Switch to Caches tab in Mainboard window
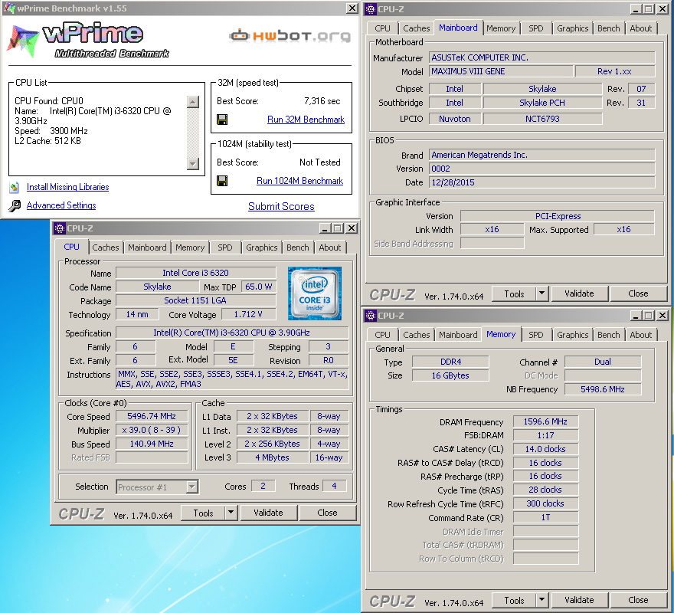Image resolution: width=674 pixels, height=613 pixels. 416,28
